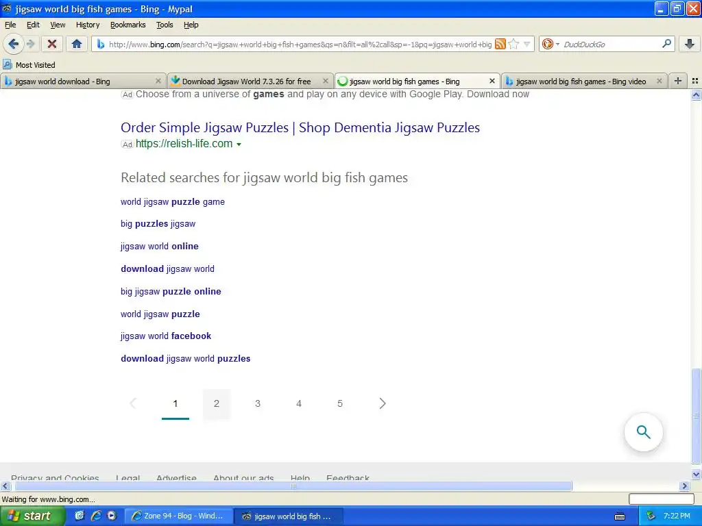Open 'Order Simple Jigsaw Puzzles' ad link

300,127
